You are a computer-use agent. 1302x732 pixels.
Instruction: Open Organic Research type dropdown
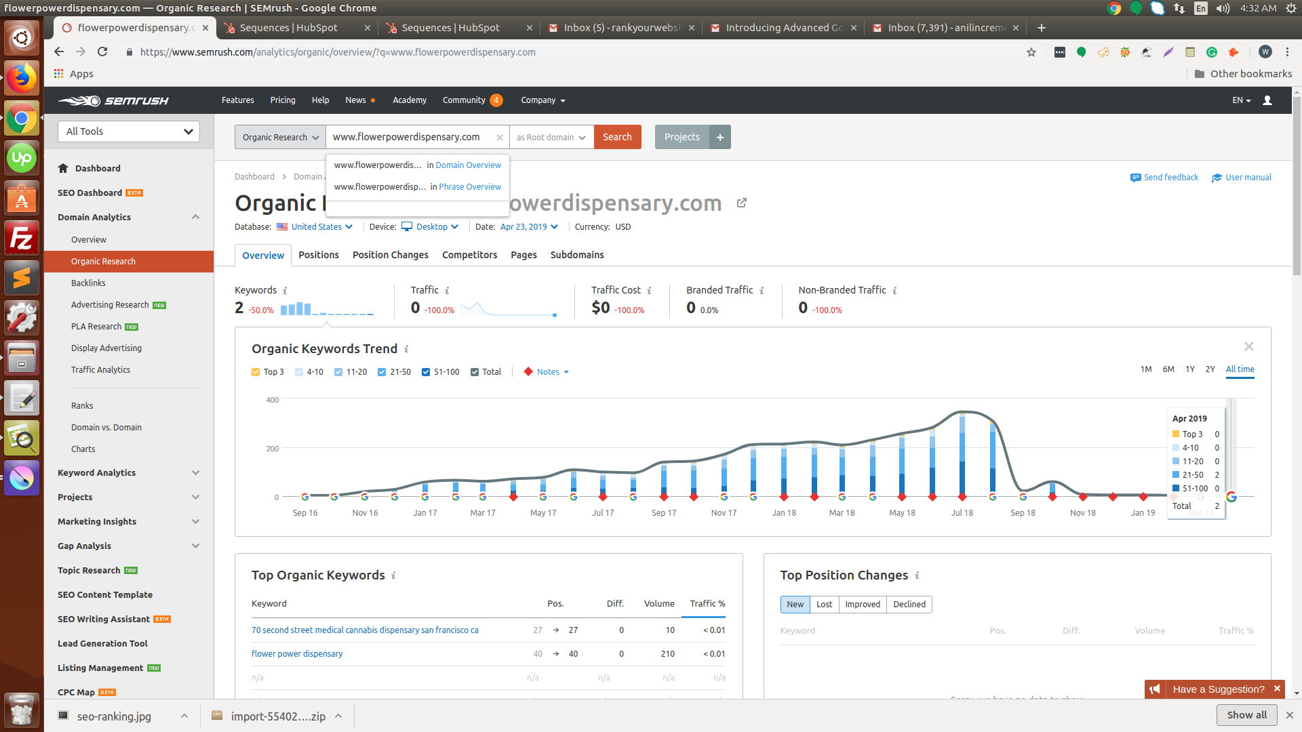[280, 137]
